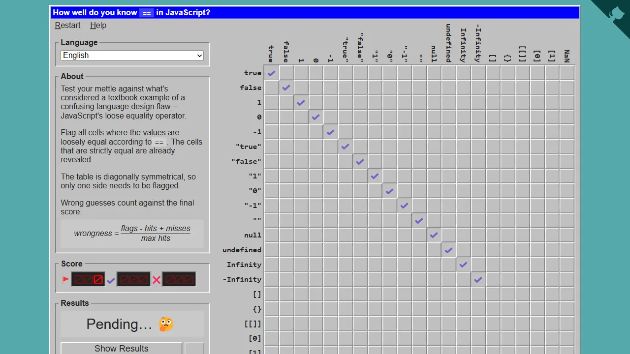
Task: Click the row header -Infinity
Action: tap(242, 279)
